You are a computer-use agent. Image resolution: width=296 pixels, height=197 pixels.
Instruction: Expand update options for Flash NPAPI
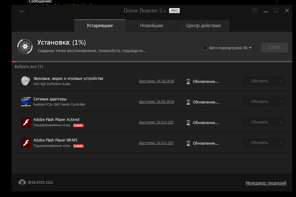coord(281,142)
